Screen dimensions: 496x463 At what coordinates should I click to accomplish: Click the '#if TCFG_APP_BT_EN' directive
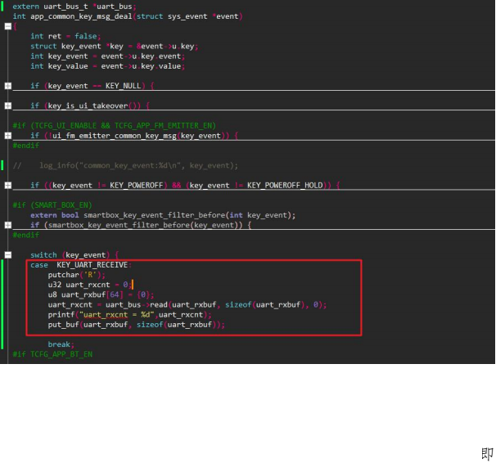pyautogui.click(x=52, y=354)
